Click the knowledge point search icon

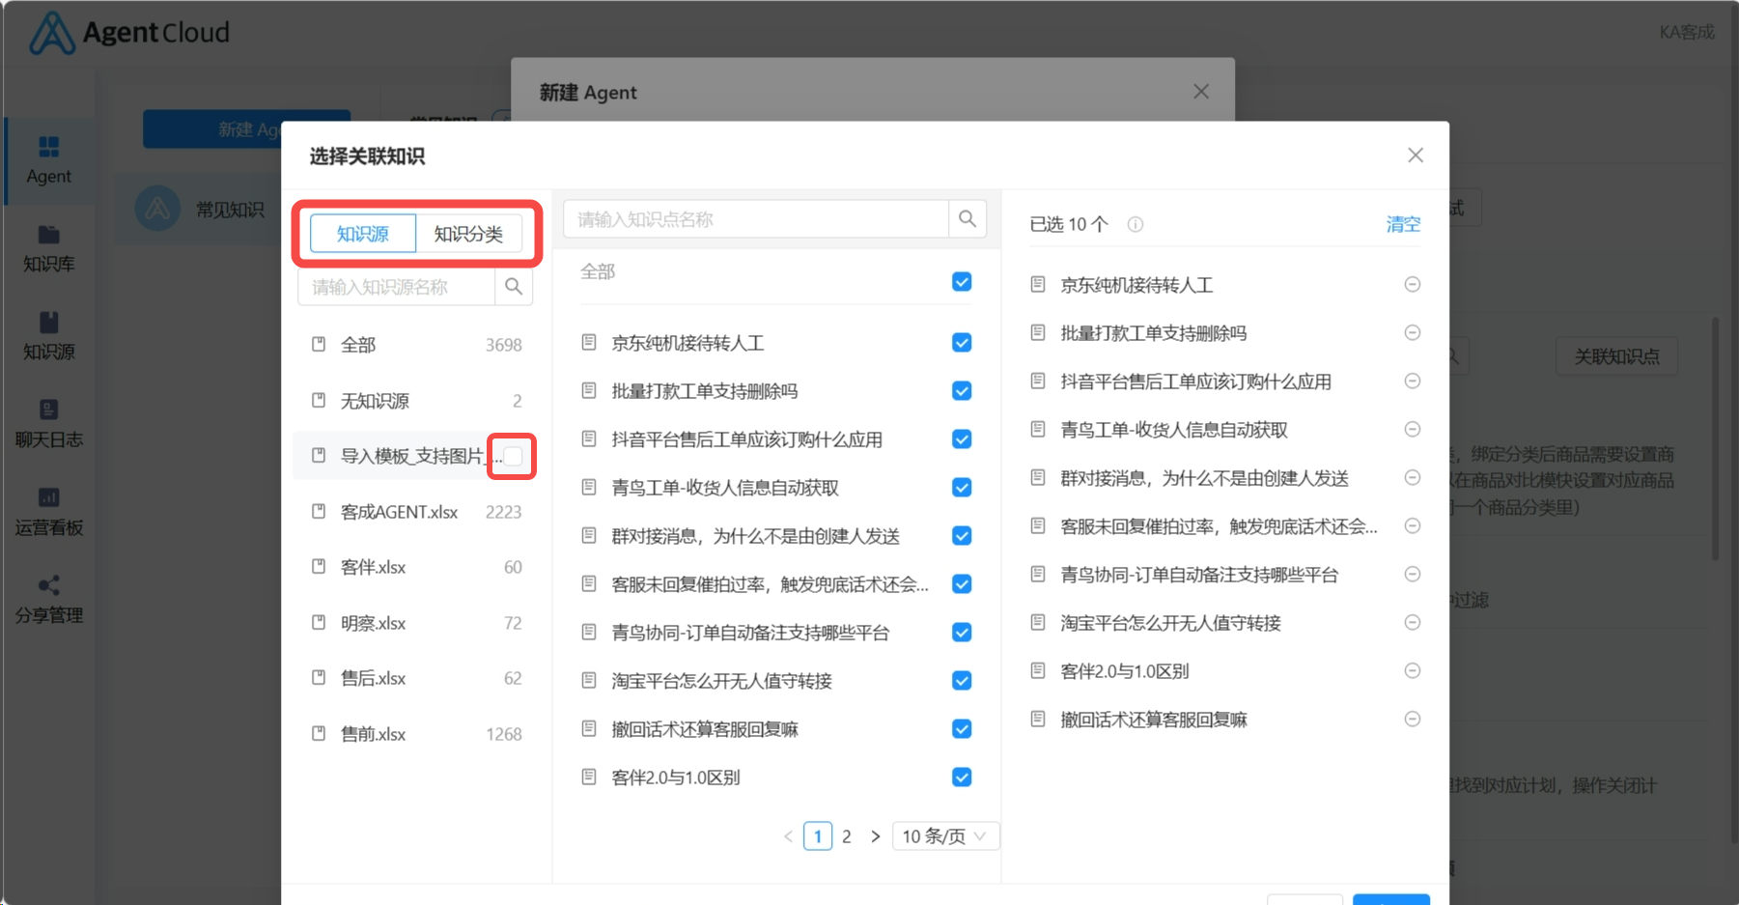967,219
